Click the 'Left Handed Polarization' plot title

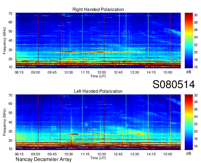tap(98, 91)
